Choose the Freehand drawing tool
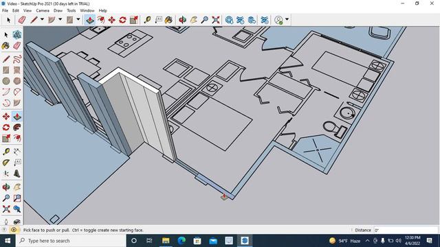Screen dimensions: 440x247 (x=16, y=59)
